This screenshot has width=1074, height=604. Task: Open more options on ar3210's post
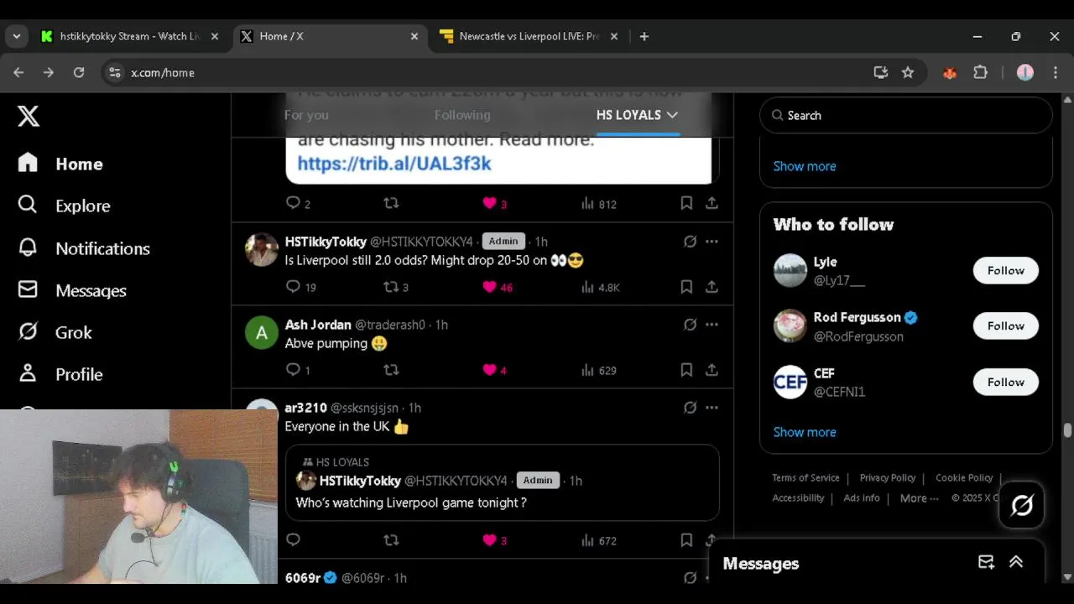point(712,408)
